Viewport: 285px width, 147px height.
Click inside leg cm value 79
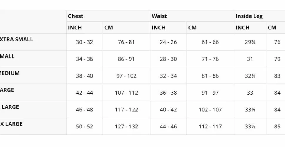click(277, 59)
